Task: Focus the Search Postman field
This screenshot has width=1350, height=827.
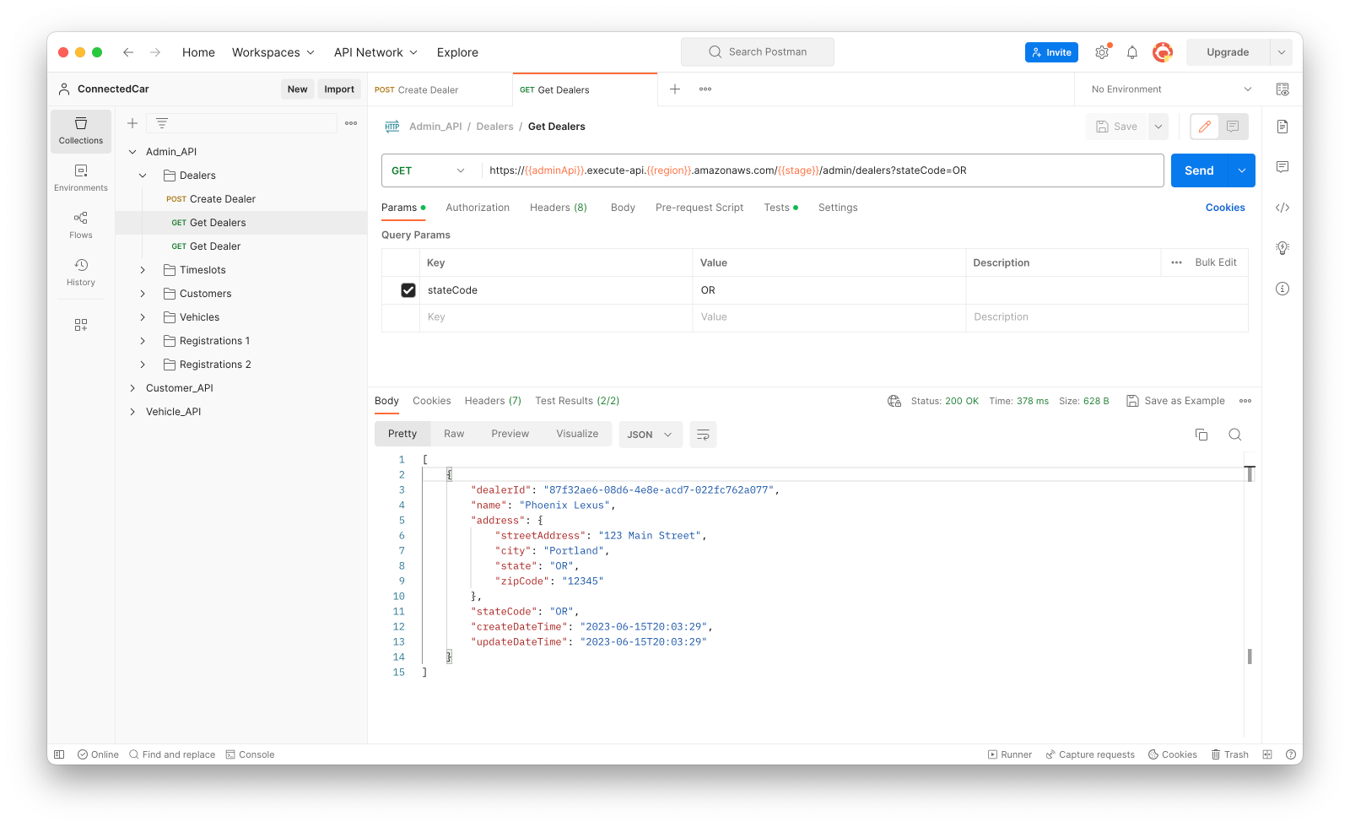Action: tap(758, 52)
